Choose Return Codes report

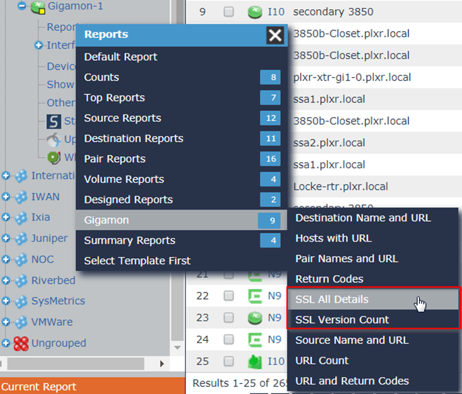click(x=373, y=279)
